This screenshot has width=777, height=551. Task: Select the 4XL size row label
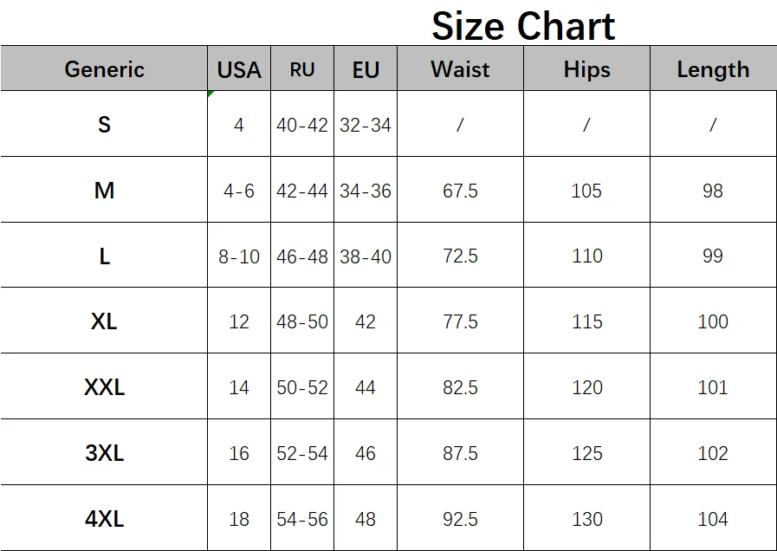pyautogui.click(x=104, y=519)
